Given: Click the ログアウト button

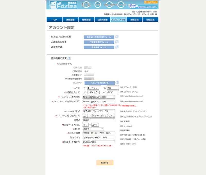Looking at the screenshot, I should coord(151,2).
